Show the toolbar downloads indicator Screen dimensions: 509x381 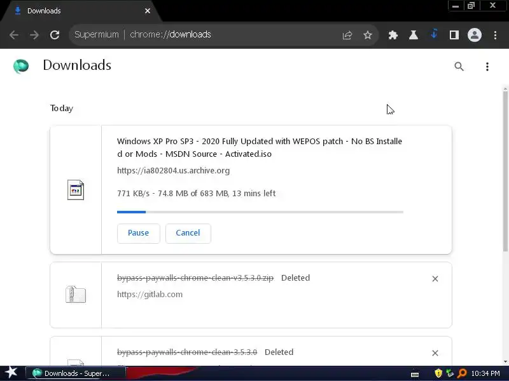tap(434, 34)
